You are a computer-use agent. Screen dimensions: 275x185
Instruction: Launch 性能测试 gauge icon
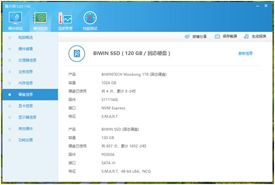click(90, 18)
